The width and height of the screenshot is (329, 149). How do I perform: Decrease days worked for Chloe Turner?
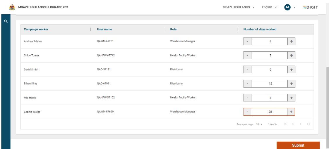tap(247, 56)
